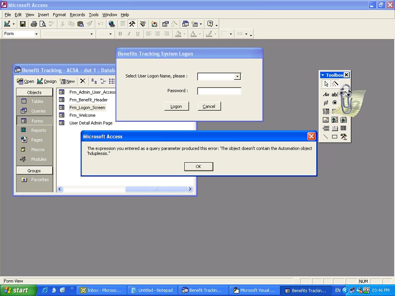Select the Rectangle tool in Toolbox
This screenshot has width=395, height=296.
(x=335, y=137)
